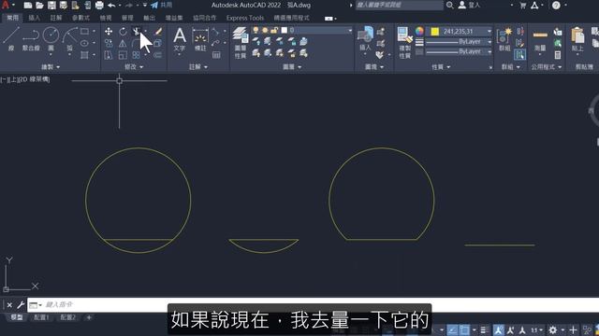Activate the Scale tool

(123, 55)
